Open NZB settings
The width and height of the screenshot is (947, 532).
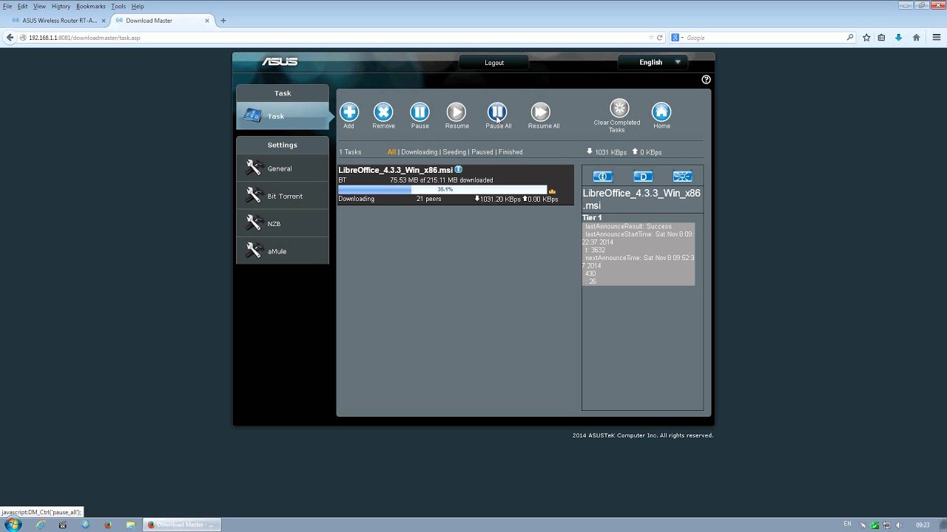click(x=283, y=224)
